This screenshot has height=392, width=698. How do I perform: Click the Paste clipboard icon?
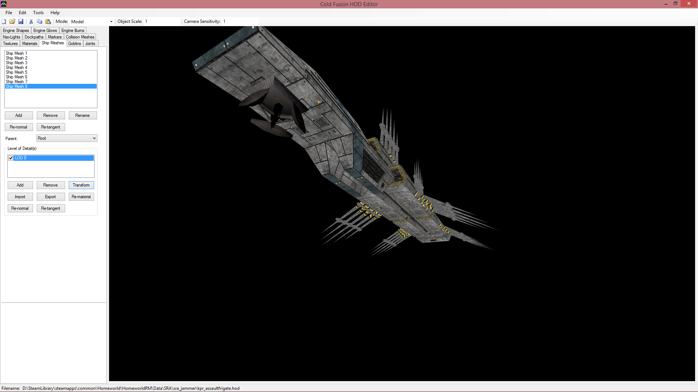(48, 21)
